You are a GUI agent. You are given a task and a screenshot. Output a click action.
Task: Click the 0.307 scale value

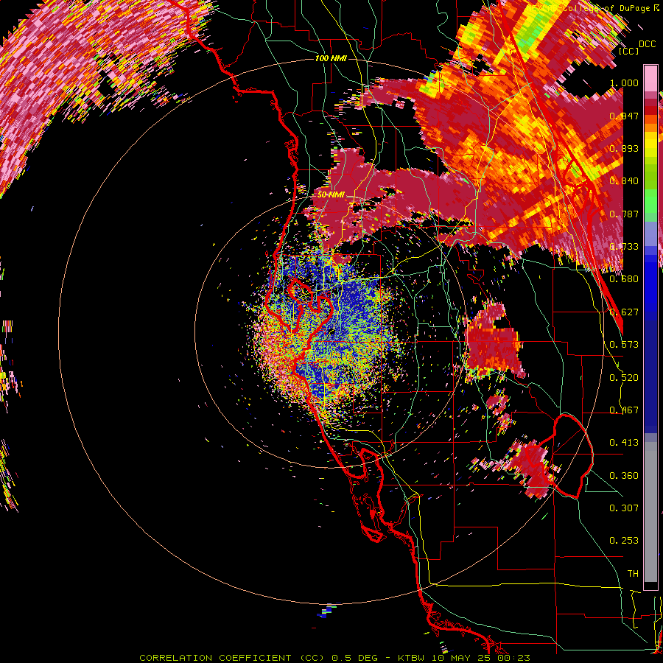click(x=624, y=508)
